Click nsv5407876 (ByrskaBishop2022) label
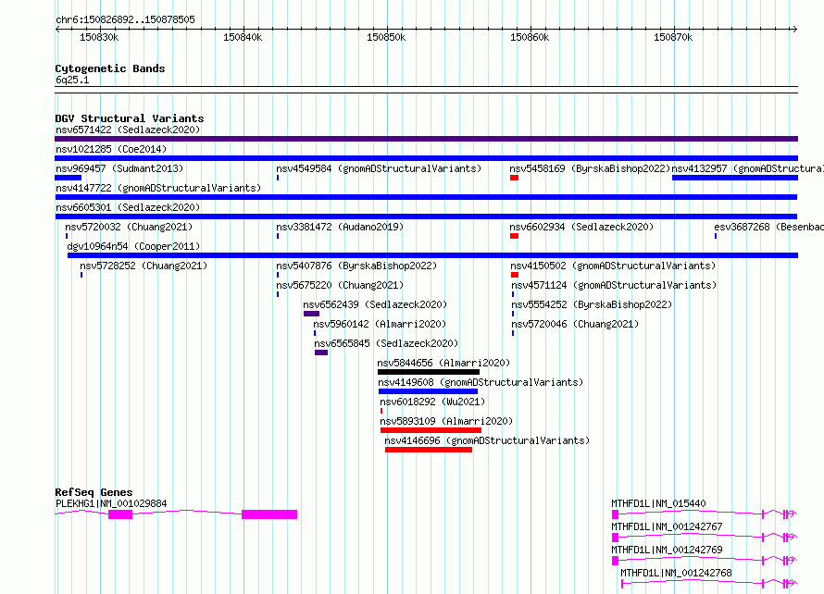Viewport: 824px width, 594px height. (x=356, y=266)
